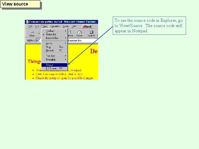Expand the Explorer Bar submenu
The image size is (199, 149).
click(54, 38)
